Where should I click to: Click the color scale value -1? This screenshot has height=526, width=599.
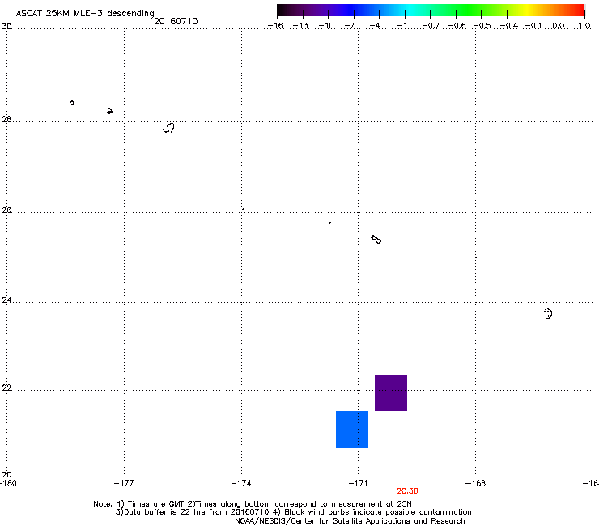point(401,26)
